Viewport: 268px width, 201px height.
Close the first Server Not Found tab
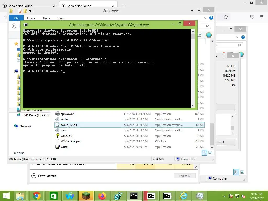click(54, 6)
